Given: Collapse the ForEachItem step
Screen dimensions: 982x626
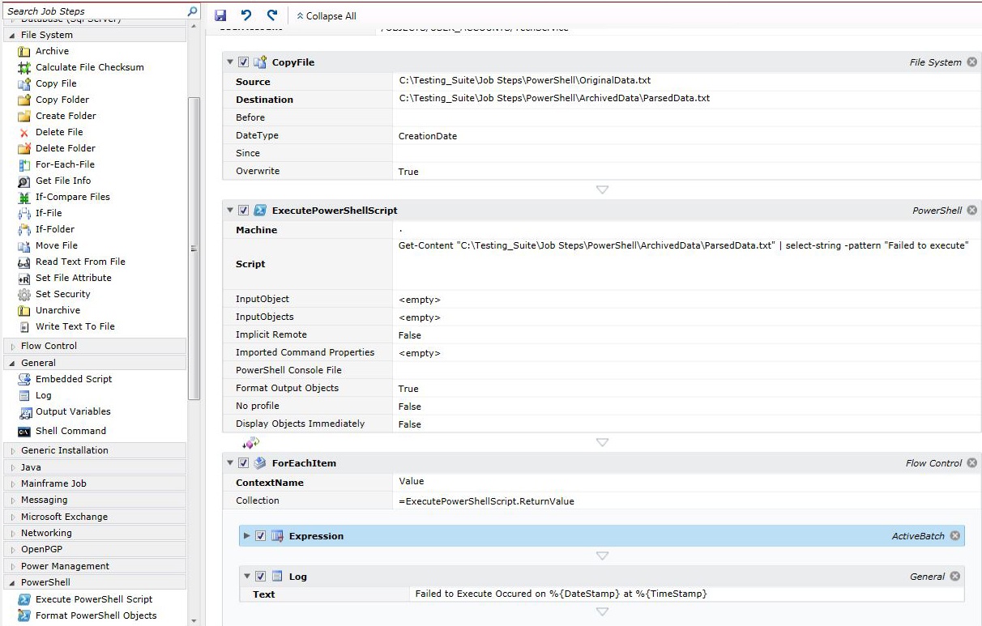Looking at the screenshot, I should (x=231, y=463).
